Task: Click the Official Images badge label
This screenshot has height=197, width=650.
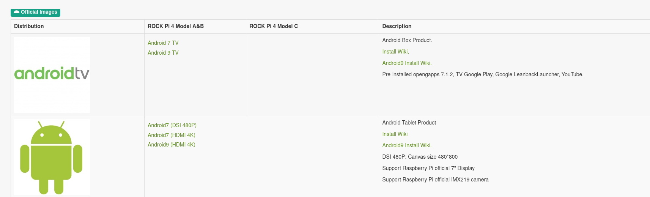Action: pyautogui.click(x=39, y=12)
